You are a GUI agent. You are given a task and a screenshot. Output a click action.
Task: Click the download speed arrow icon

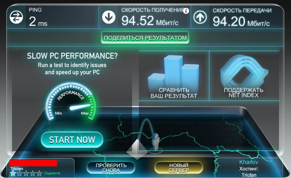click(x=108, y=17)
